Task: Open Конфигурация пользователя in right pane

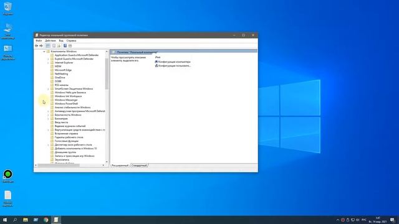Action: click(173, 66)
